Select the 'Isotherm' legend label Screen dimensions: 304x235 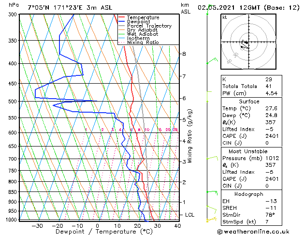point(138,38)
